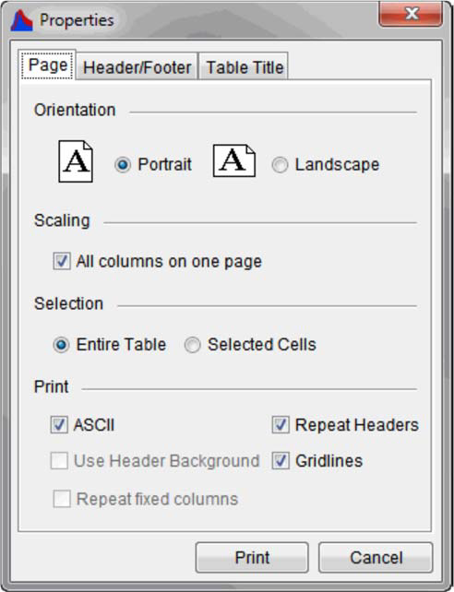Click the Properties title bar text
The width and height of the screenshot is (454, 592).
[x=77, y=20]
